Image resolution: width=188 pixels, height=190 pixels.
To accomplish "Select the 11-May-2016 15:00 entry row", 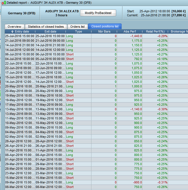I will 96,118.
